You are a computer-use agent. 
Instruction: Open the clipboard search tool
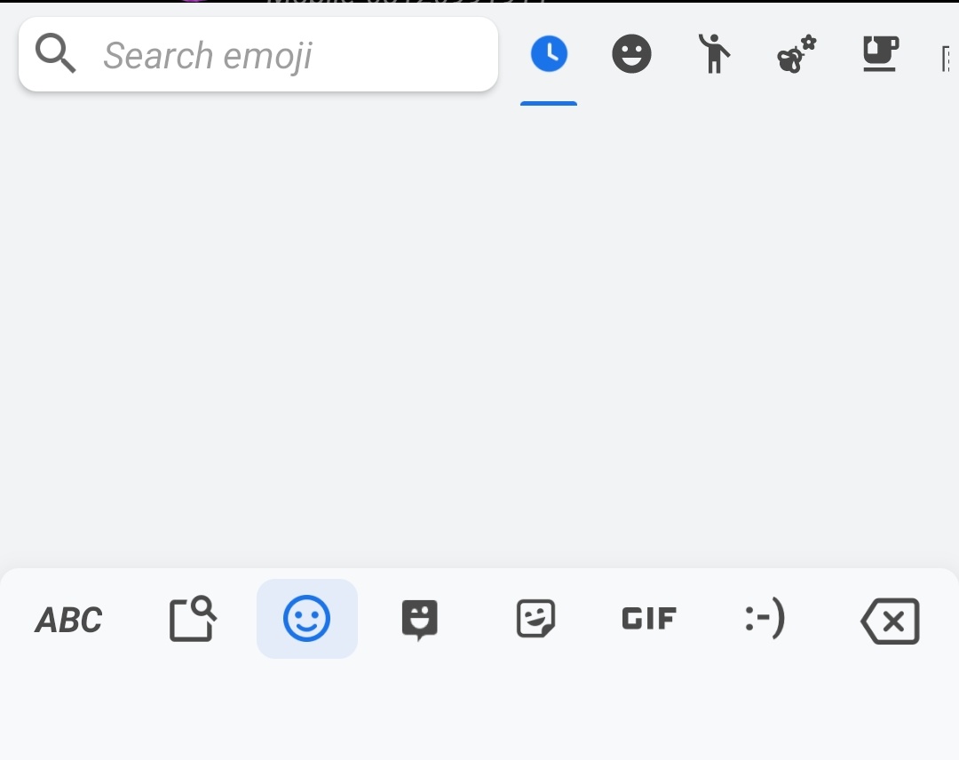[x=192, y=619]
